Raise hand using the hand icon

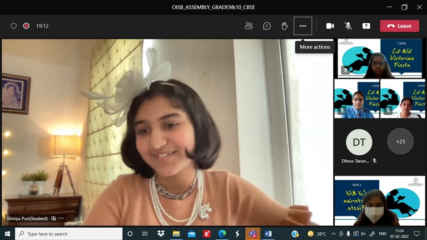tap(284, 26)
